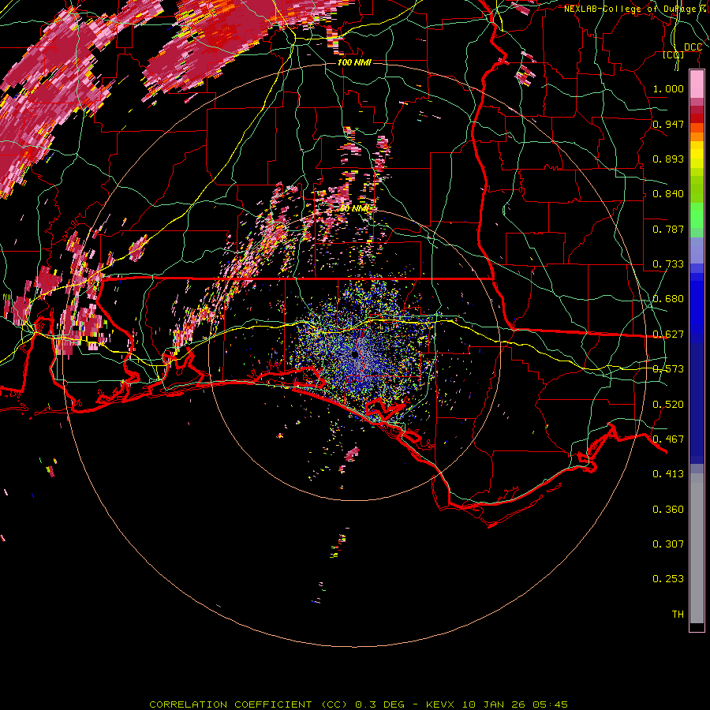
Task: Select the 0.413 scale value
Action: (x=668, y=474)
